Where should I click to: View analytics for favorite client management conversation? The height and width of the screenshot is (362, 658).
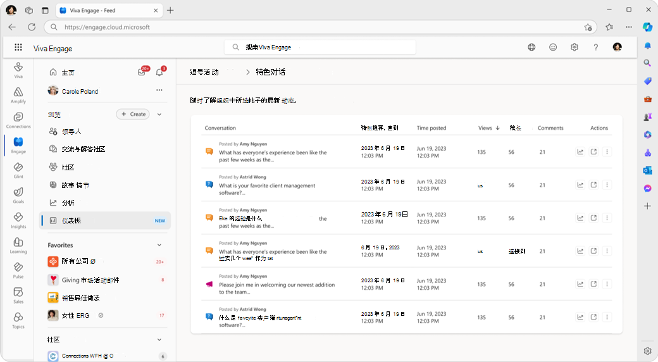[x=580, y=185]
